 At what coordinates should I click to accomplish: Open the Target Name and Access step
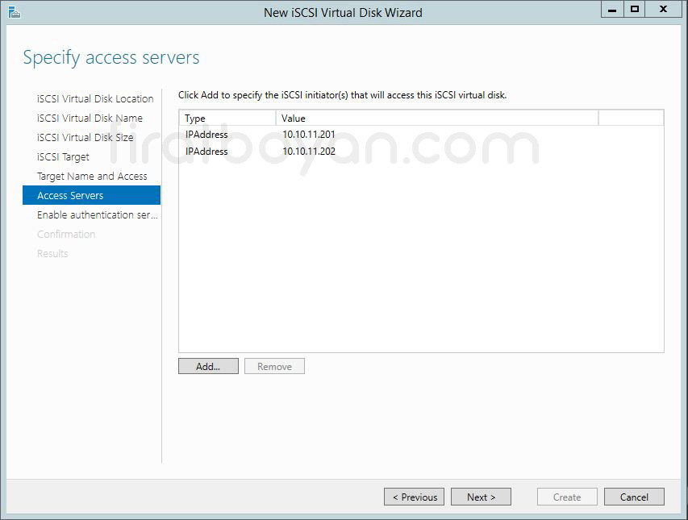[92, 176]
